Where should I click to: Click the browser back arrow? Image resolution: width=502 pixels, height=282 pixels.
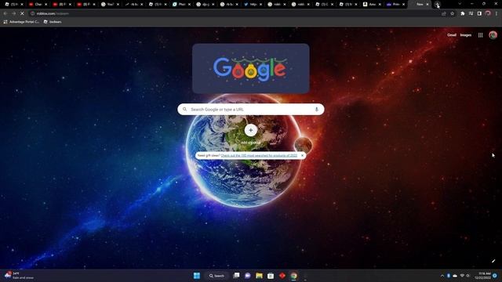coord(5,14)
